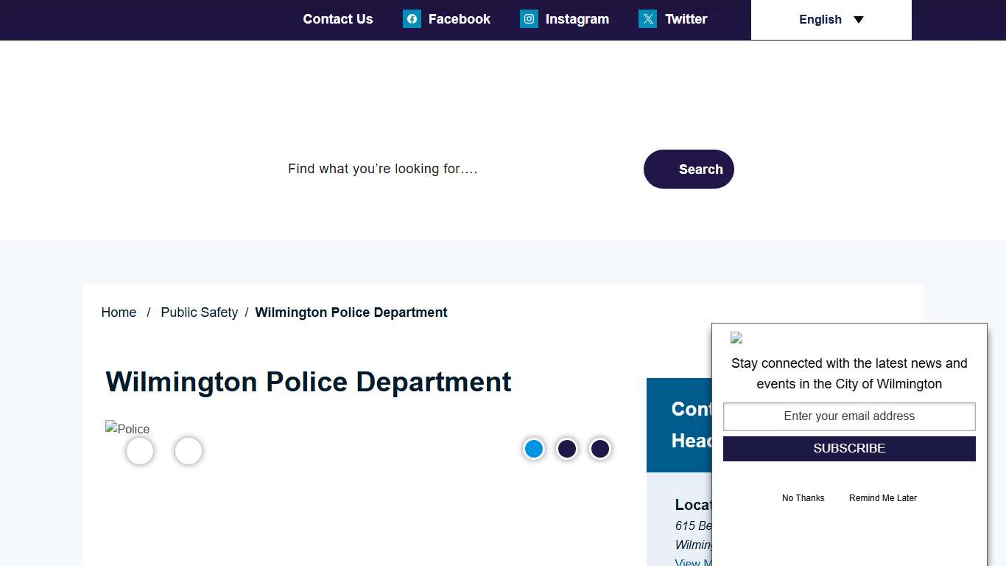The height and width of the screenshot is (566, 1006).
Task: Navigate to Public Safety via breadcrumb
Action: [x=199, y=312]
